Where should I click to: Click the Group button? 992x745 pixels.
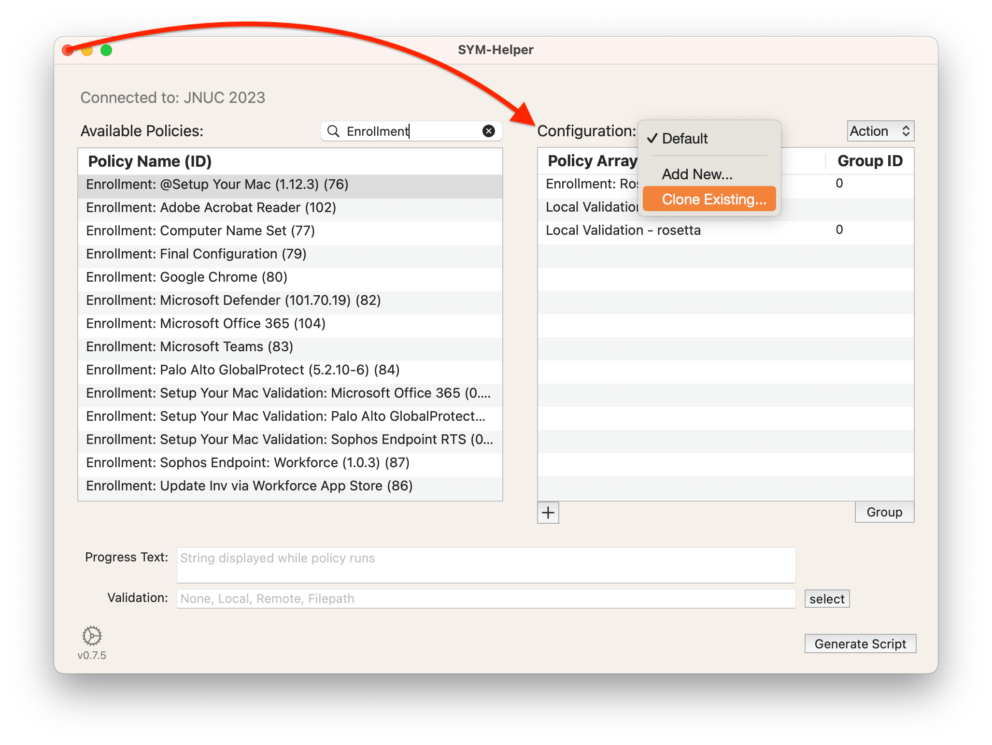(884, 512)
